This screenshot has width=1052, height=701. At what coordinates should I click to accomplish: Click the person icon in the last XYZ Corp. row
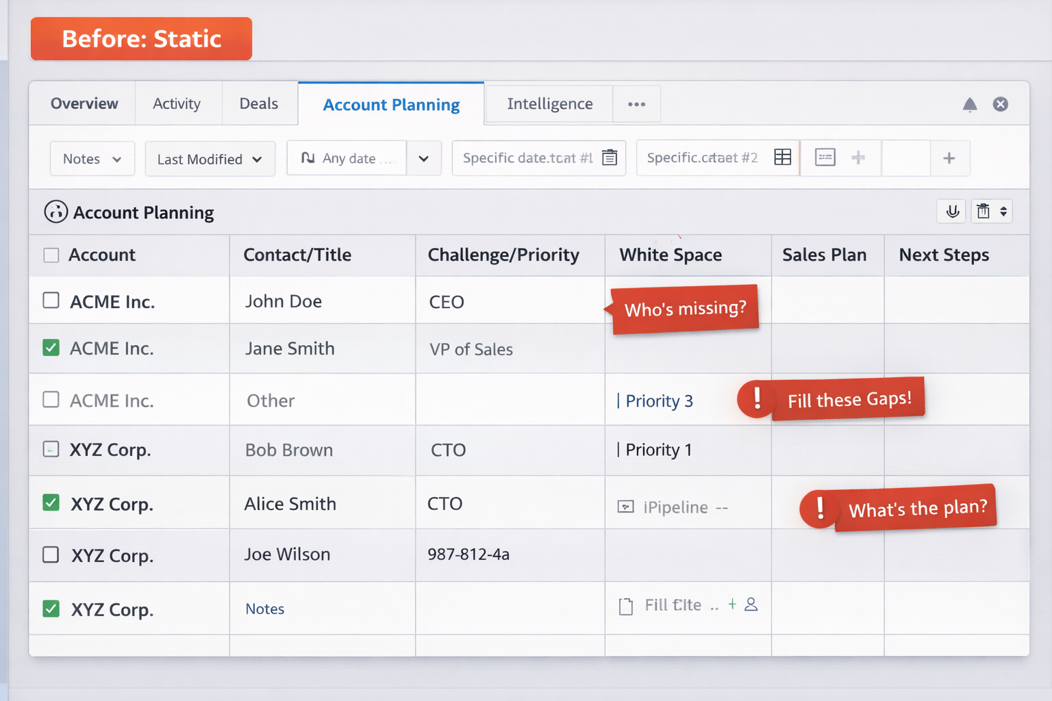tap(751, 604)
